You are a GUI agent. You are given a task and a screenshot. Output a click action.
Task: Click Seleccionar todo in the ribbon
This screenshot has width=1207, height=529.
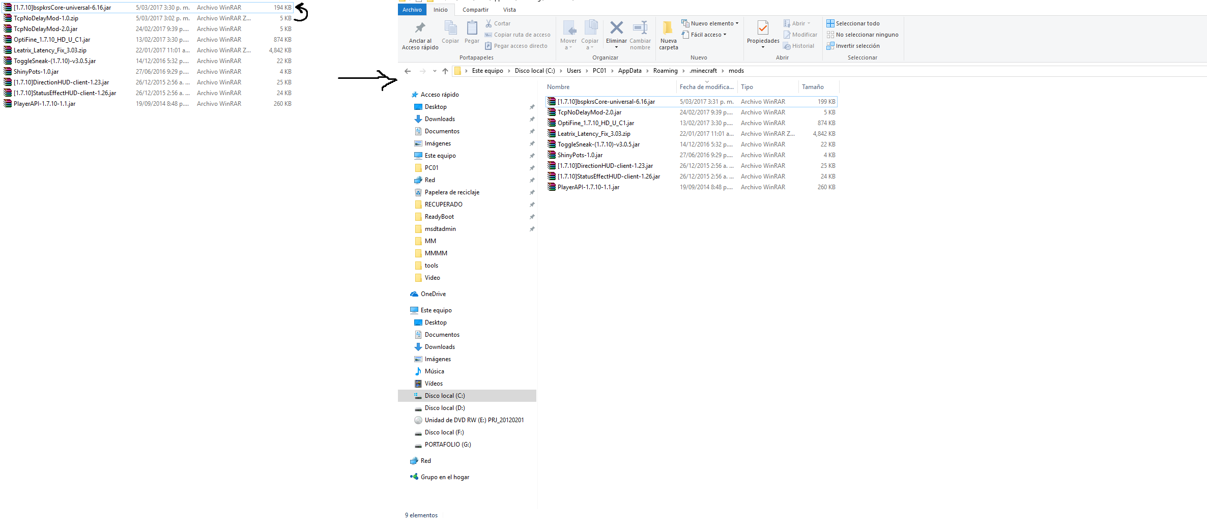point(857,23)
